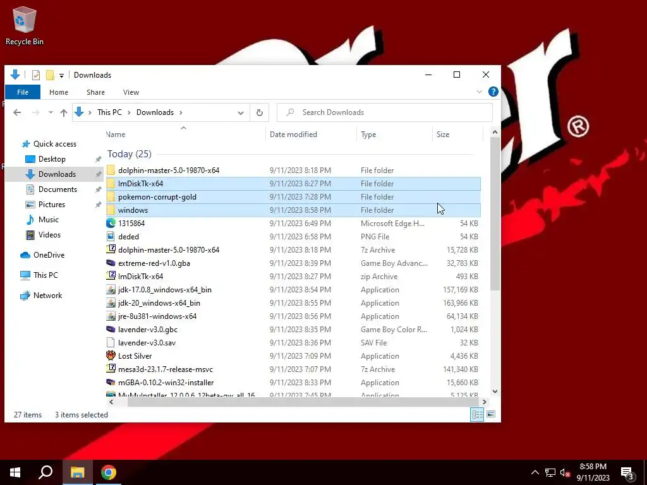
Task: Select the 1315864 Edge HTML file
Action: tap(293, 223)
